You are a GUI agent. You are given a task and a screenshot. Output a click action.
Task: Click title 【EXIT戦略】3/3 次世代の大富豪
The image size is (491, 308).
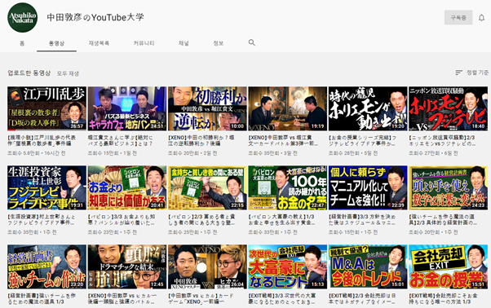[282, 298]
